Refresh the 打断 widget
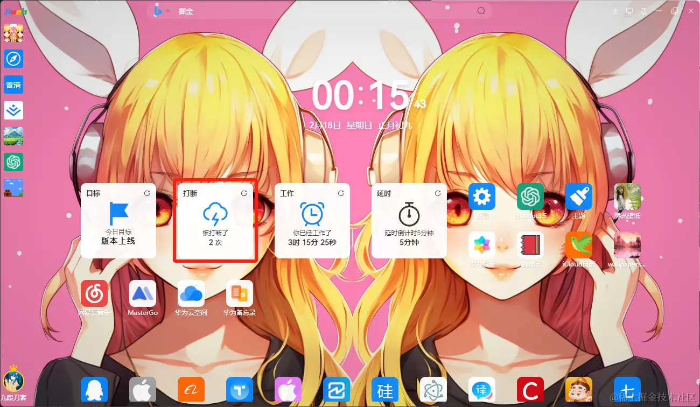This screenshot has width=700, height=407. click(244, 193)
